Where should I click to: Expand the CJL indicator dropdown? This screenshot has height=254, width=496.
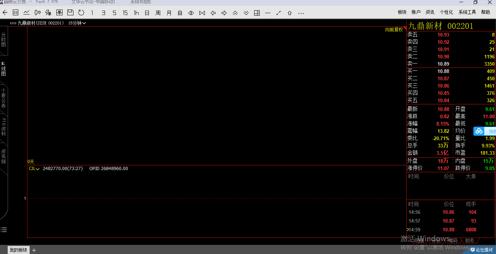[34, 169]
